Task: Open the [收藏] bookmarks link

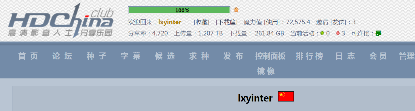Action: [202, 22]
